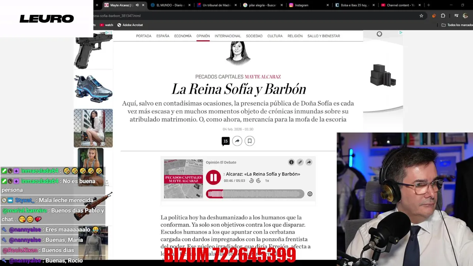
Task: Open the RELIGIÓN section
Action: 295,36
